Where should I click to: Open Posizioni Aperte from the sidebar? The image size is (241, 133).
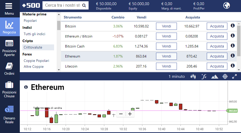(9, 48)
